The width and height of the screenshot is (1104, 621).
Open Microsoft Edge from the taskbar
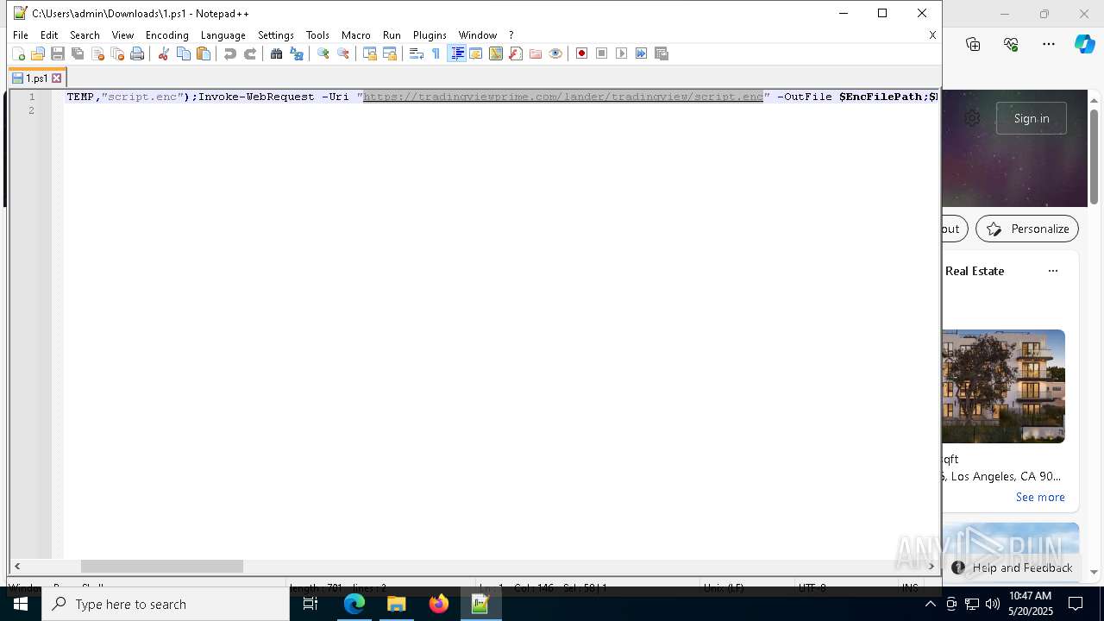tap(354, 604)
